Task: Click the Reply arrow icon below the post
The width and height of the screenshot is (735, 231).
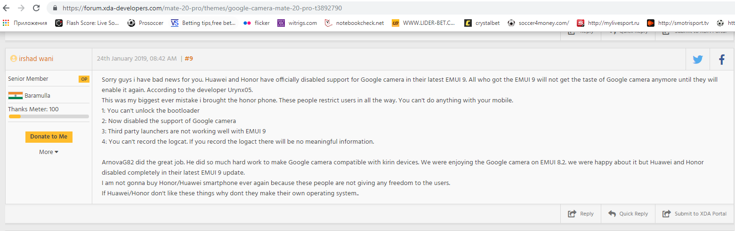Action: (572, 214)
